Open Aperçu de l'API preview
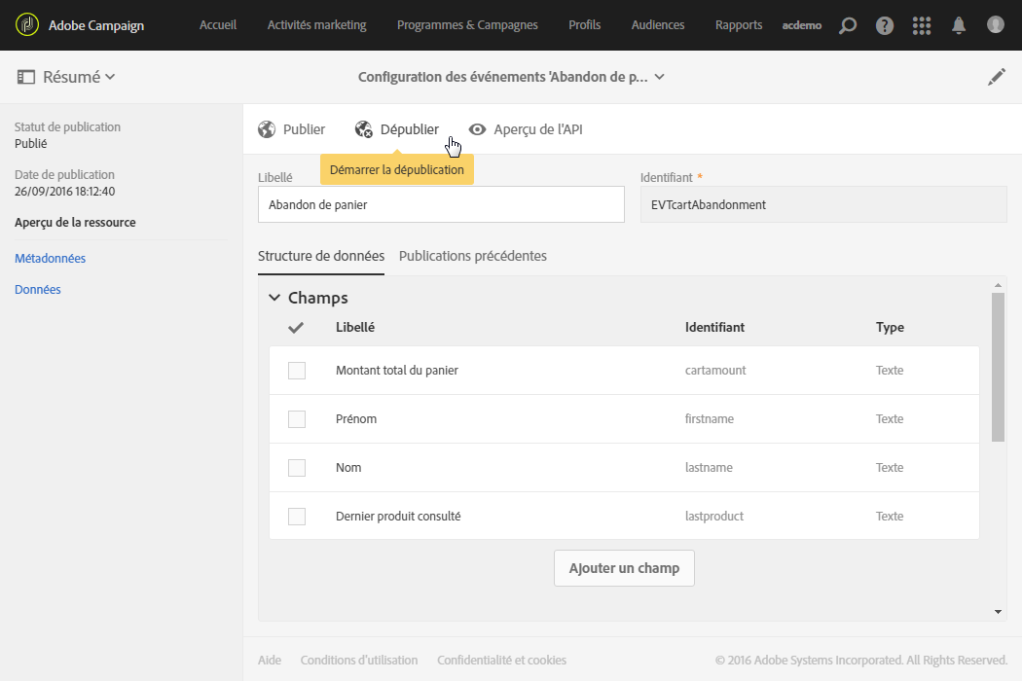The width and height of the screenshot is (1022, 681). 526,129
